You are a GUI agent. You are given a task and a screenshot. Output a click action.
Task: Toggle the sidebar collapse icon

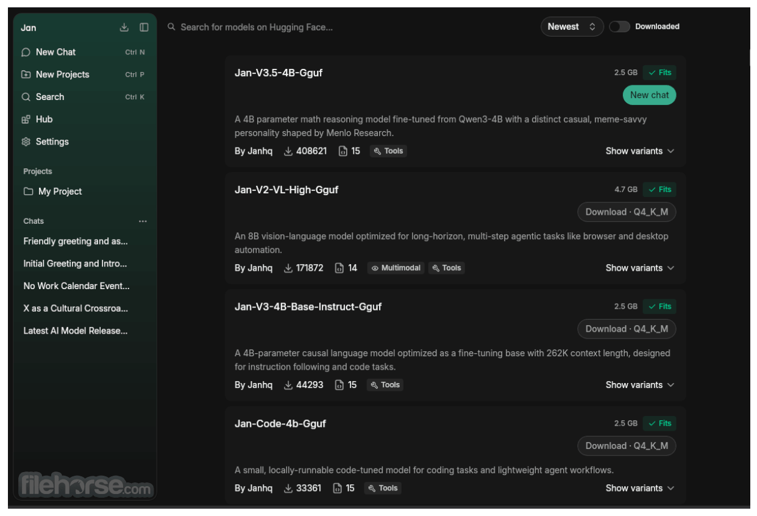point(144,27)
